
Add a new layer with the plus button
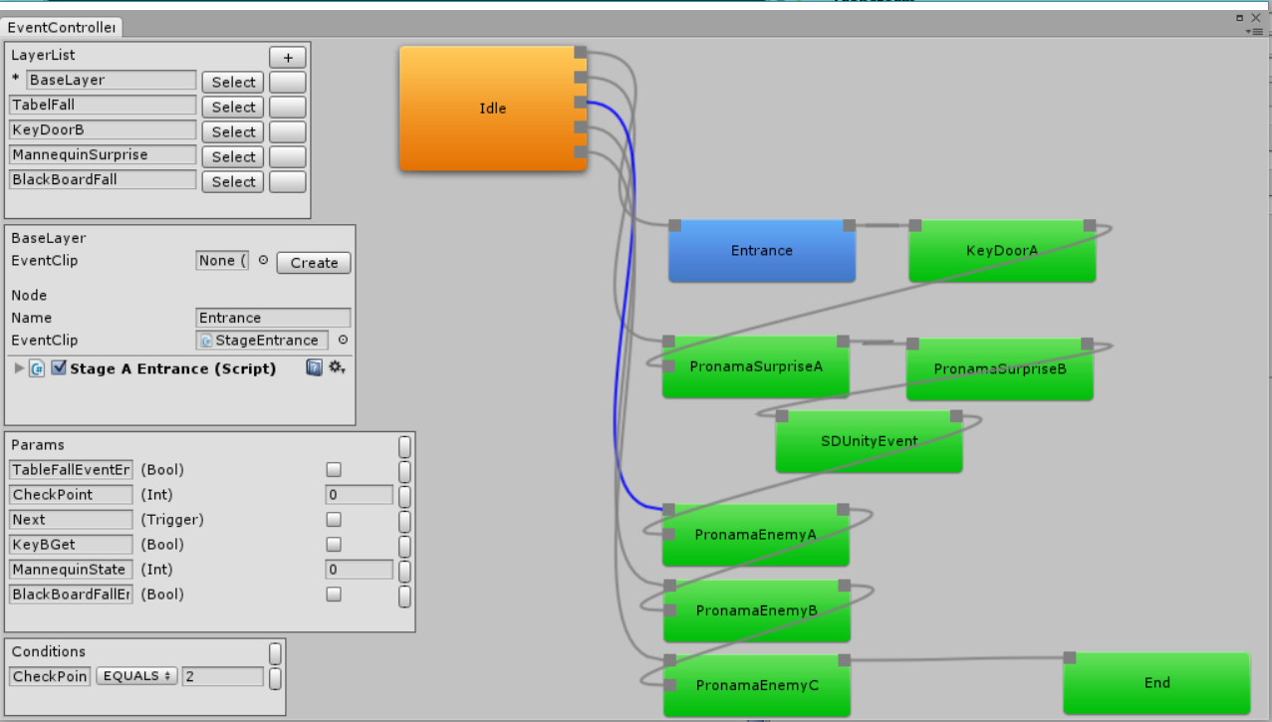click(x=288, y=57)
